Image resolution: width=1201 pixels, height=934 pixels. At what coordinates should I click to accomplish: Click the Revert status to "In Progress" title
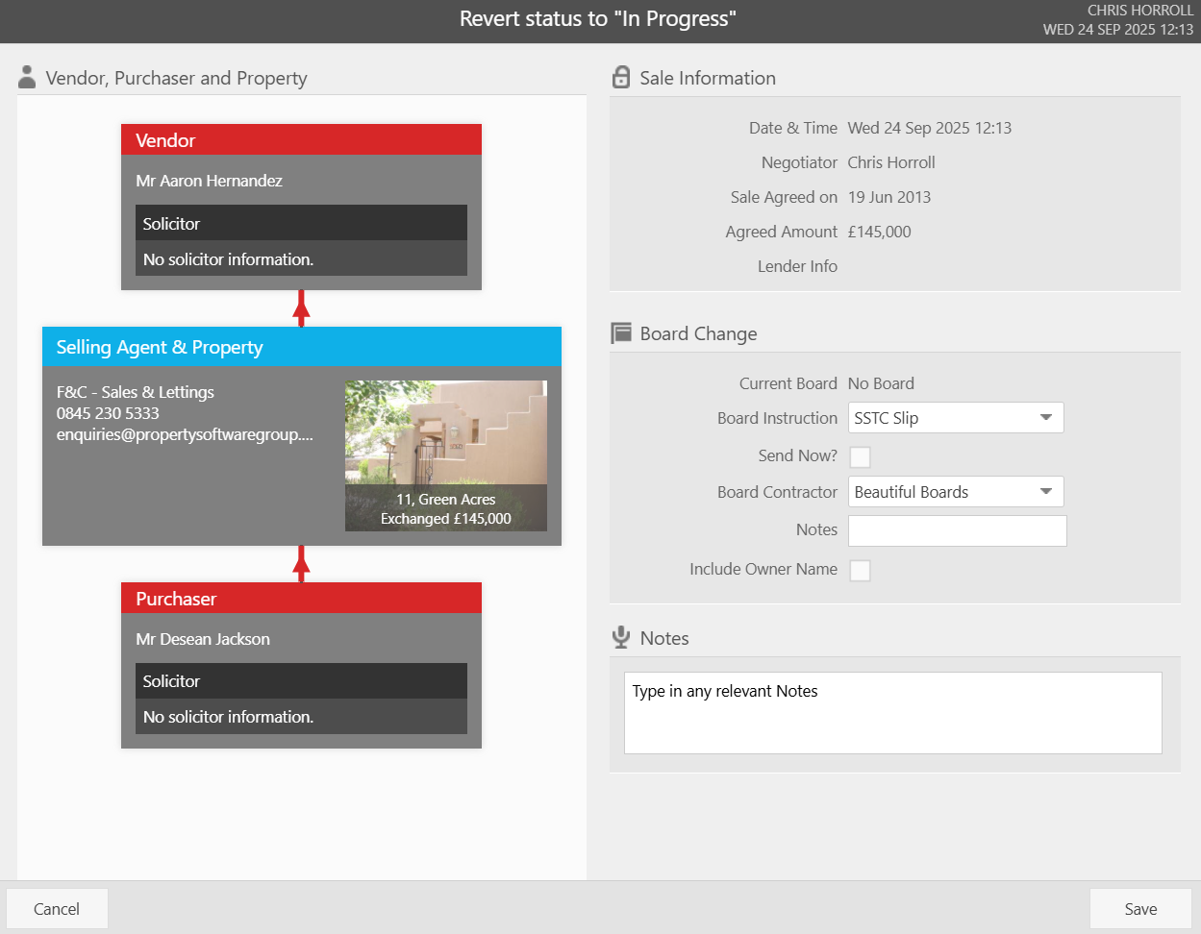pos(598,19)
